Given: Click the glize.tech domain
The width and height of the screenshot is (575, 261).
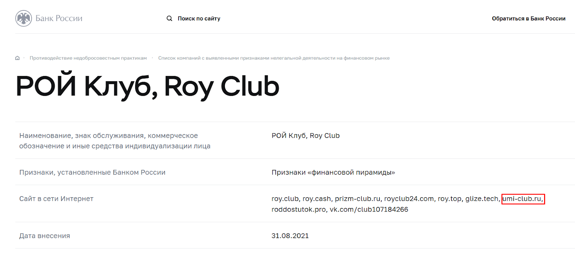Looking at the screenshot, I should point(482,199).
